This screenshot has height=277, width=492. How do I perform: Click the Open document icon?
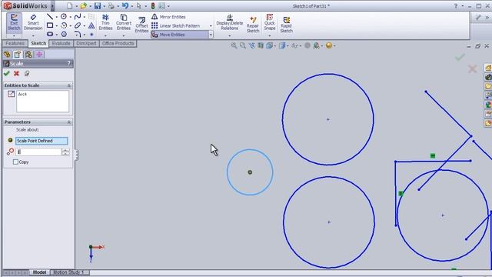pyautogui.click(x=84, y=5)
